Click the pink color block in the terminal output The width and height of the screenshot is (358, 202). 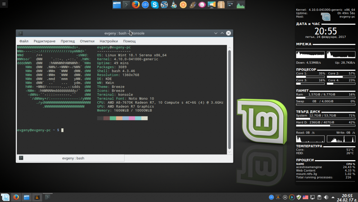click(132, 118)
